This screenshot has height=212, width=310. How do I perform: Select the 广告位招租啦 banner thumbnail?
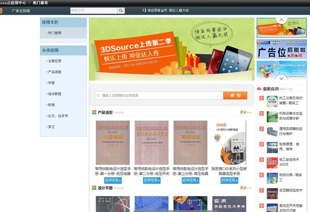pos(282,49)
